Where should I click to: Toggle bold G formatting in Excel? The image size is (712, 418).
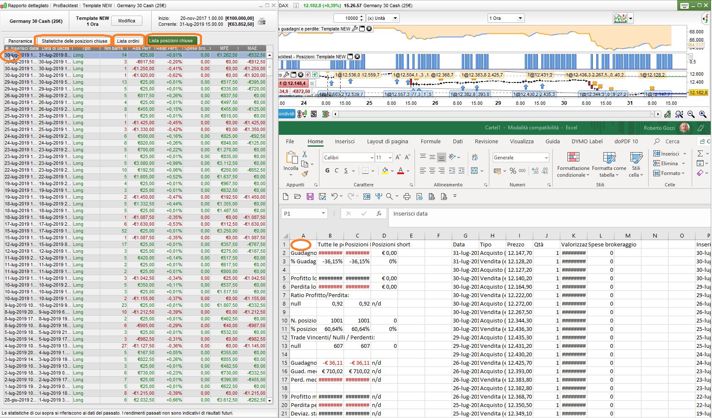tap(327, 171)
